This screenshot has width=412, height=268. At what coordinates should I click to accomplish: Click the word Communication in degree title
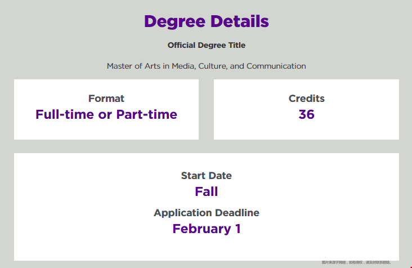point(276,66)
